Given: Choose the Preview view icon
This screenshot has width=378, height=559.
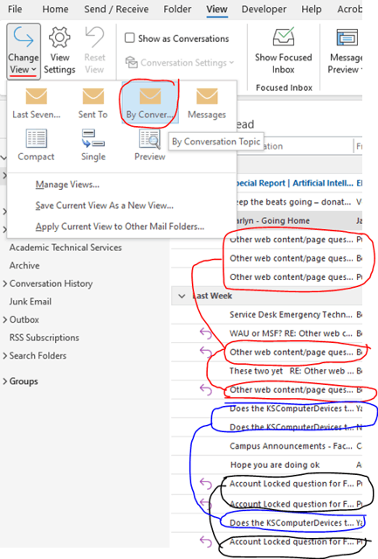Looking at the screenshot, I should coord(149,138).
